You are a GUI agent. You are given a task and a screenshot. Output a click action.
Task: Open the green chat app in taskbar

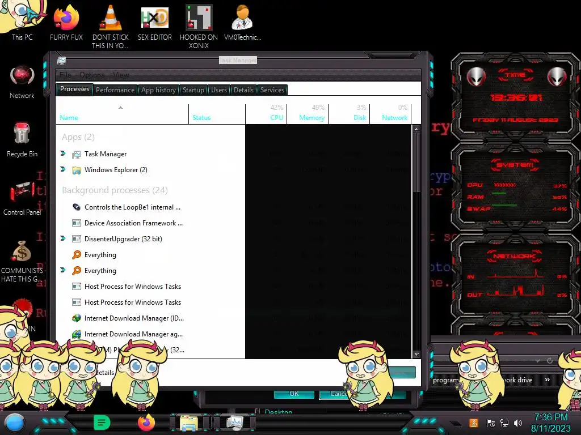(x=102, y=423)
